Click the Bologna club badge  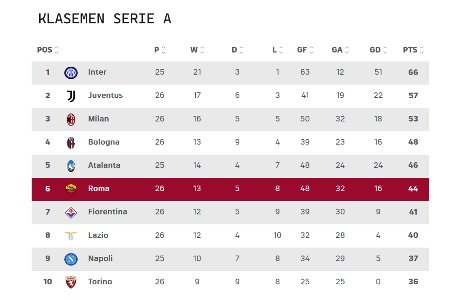click(70, 142)
